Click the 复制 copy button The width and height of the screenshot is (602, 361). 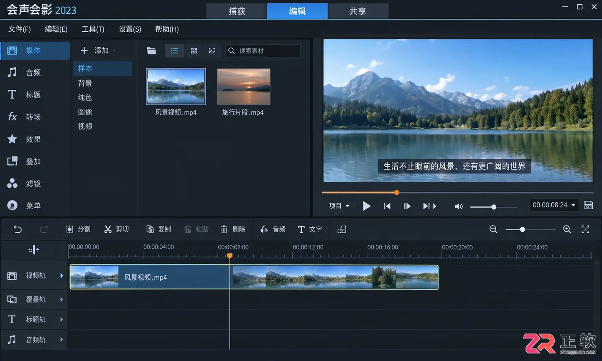coord(159,229)
